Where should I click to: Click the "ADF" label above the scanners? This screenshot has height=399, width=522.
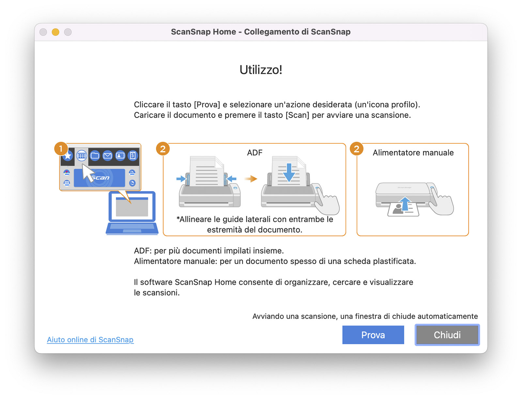coord(254,153)
